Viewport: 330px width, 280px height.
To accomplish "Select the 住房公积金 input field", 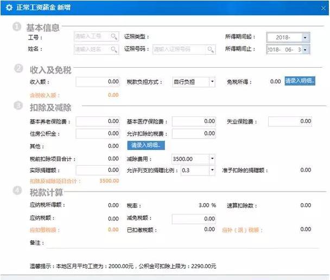I will pyautogui.click(x=98, y=134).
